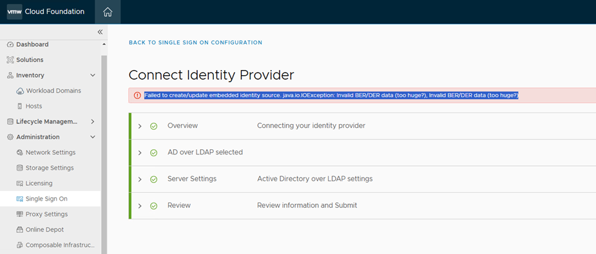Expand the Lifecycle Management menu chevron
Viewport: 596px width, 254px height.
(x=93, y=122)
